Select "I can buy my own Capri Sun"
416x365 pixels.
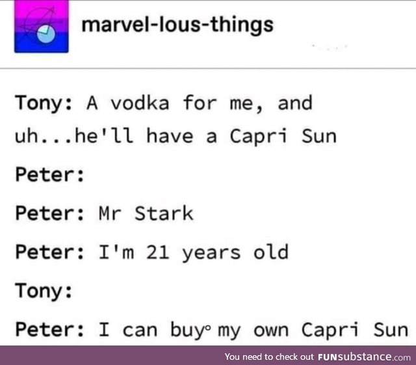point(253,330)
